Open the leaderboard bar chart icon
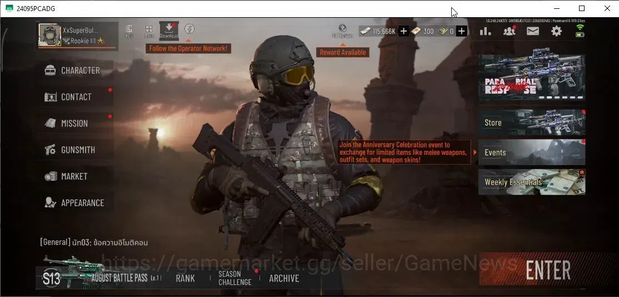The image size is (619, 297). [x=485, y=31]
